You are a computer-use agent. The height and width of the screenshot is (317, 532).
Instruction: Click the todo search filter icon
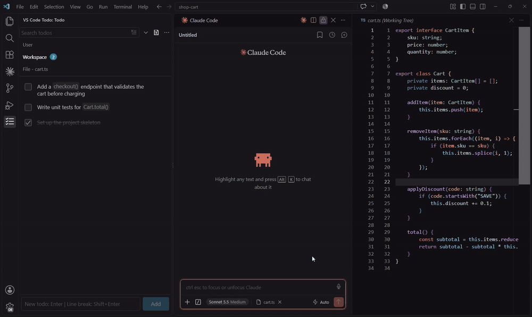134,32
